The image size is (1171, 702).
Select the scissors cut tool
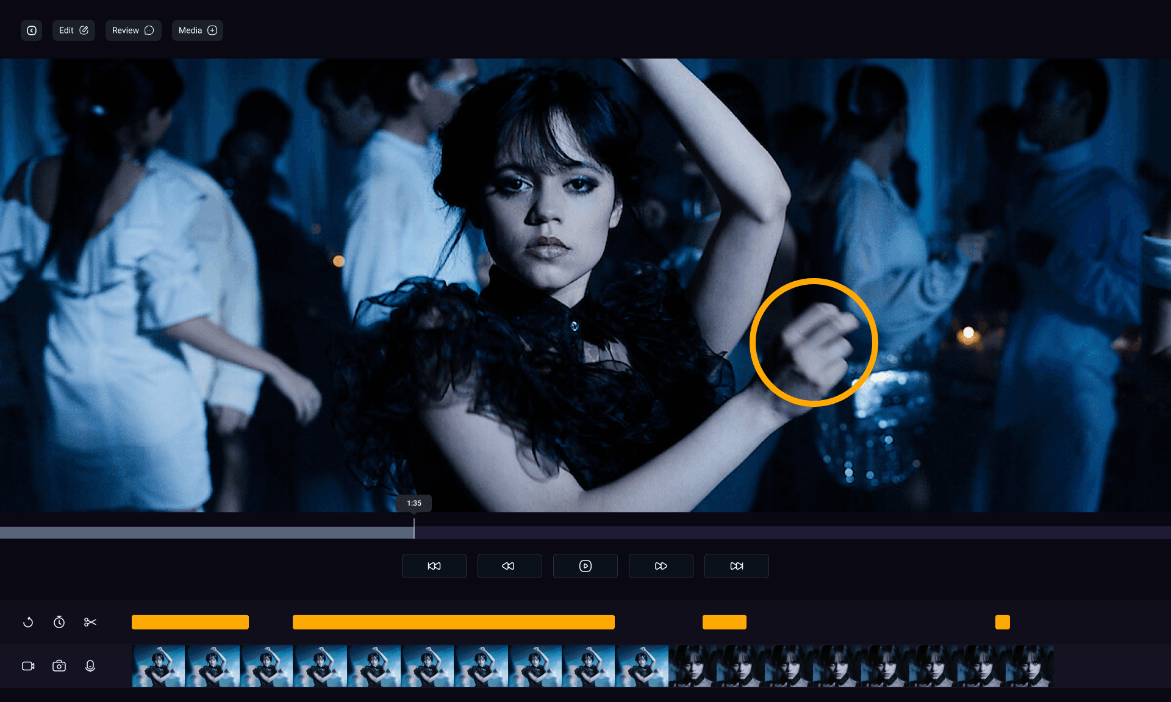(90, 622)
